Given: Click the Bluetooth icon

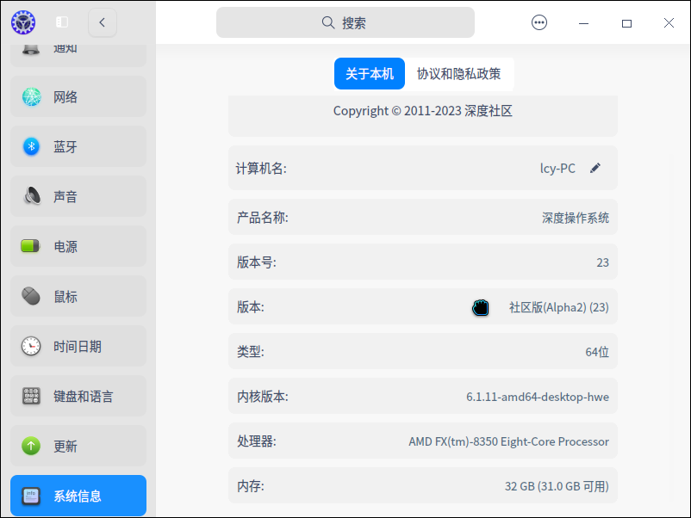Looking at the screenshot, I should [31, 146].
